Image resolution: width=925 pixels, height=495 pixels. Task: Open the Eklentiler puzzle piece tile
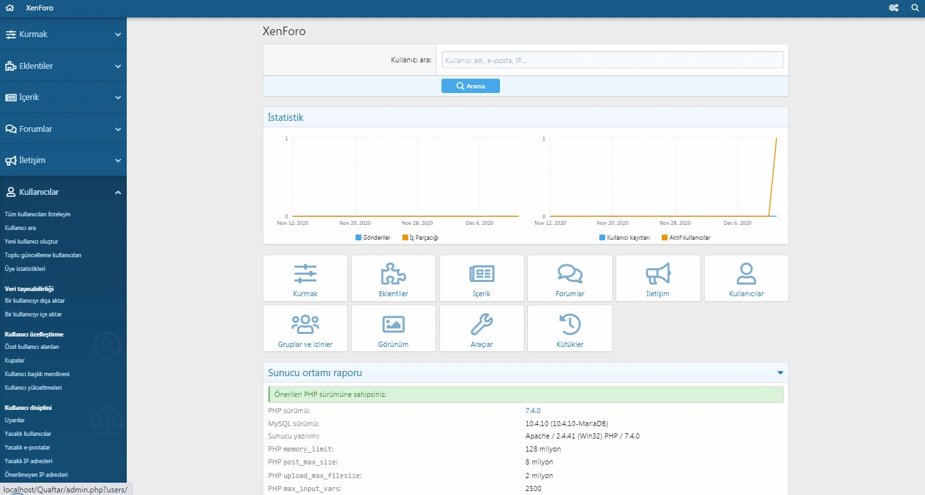point(393,278)
